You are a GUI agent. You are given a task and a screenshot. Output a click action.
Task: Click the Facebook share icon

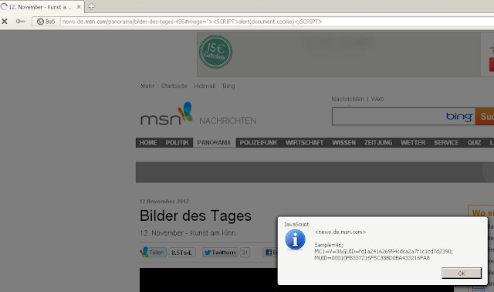269,253
